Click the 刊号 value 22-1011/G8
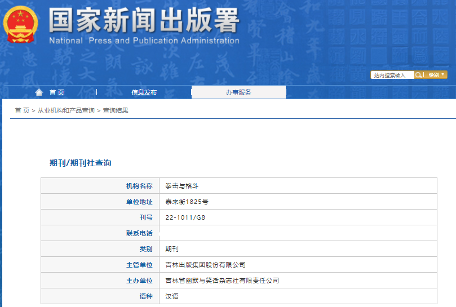 [185, 217]
